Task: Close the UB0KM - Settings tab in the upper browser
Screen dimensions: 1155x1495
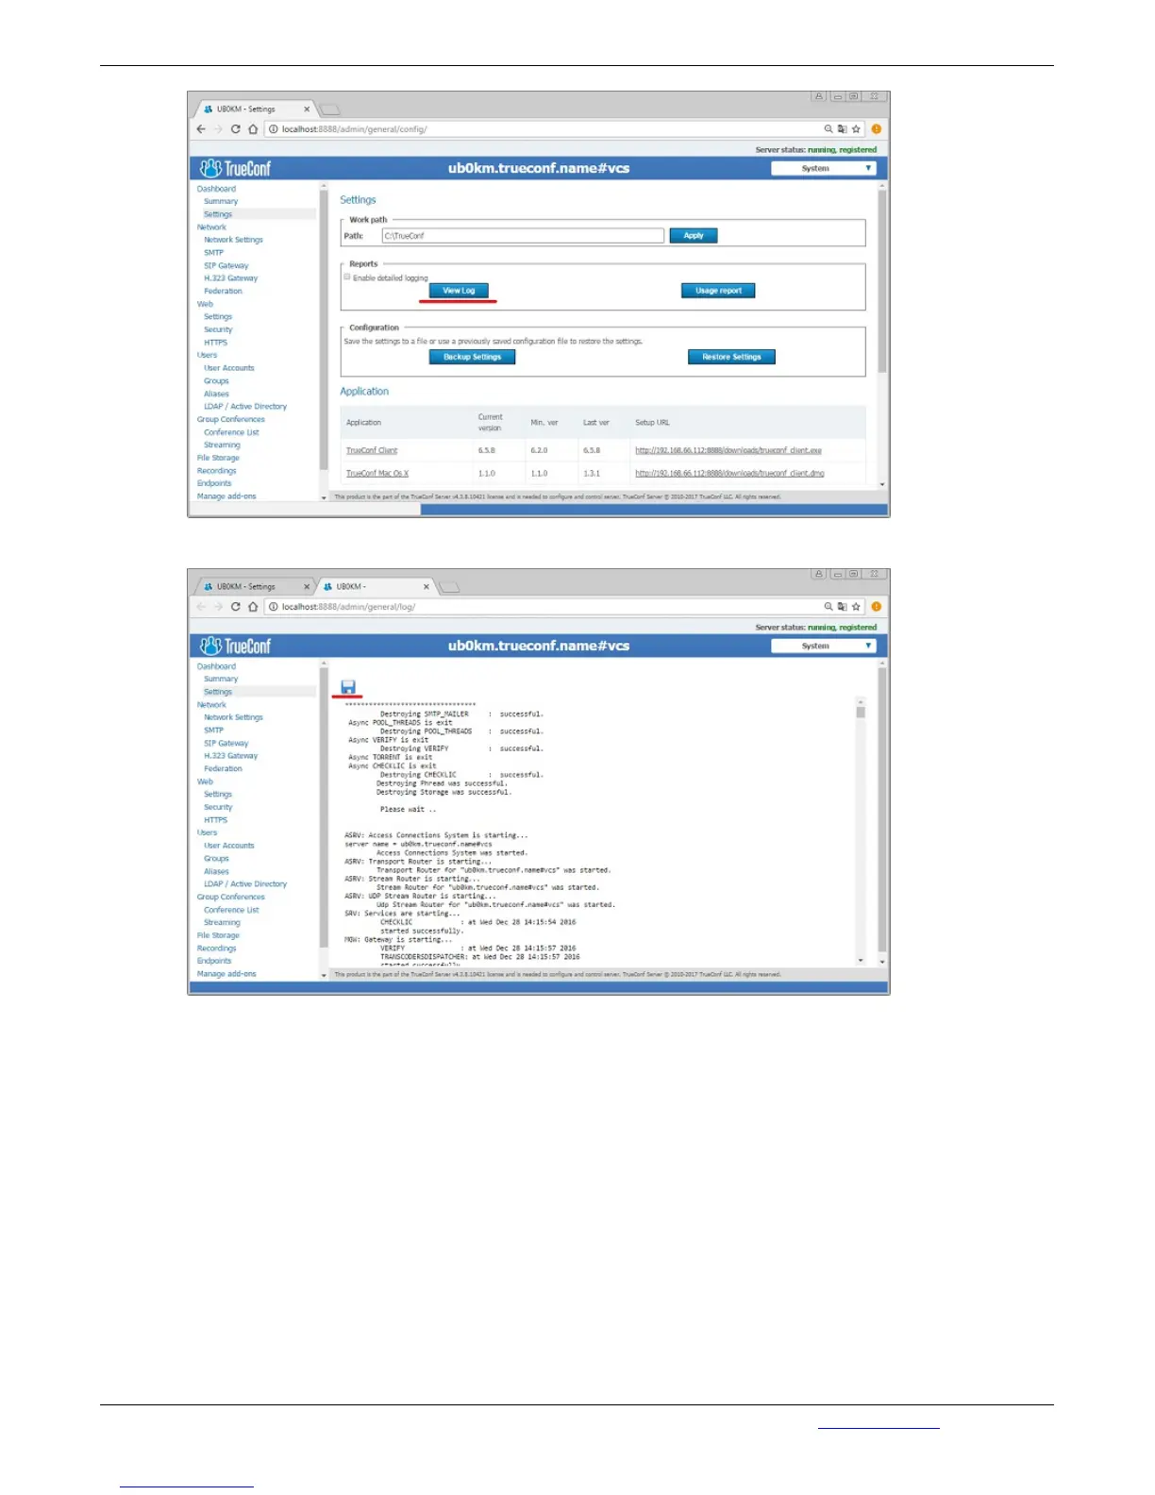Action: pos(307,109)
